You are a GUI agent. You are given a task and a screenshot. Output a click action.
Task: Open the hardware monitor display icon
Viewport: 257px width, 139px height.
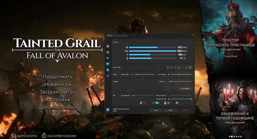108,64
